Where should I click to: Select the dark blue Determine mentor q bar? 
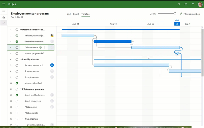[x=113, y=41]
